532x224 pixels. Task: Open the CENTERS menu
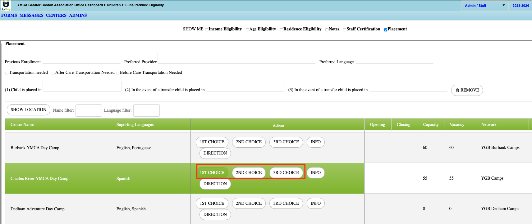click(56, 15)
